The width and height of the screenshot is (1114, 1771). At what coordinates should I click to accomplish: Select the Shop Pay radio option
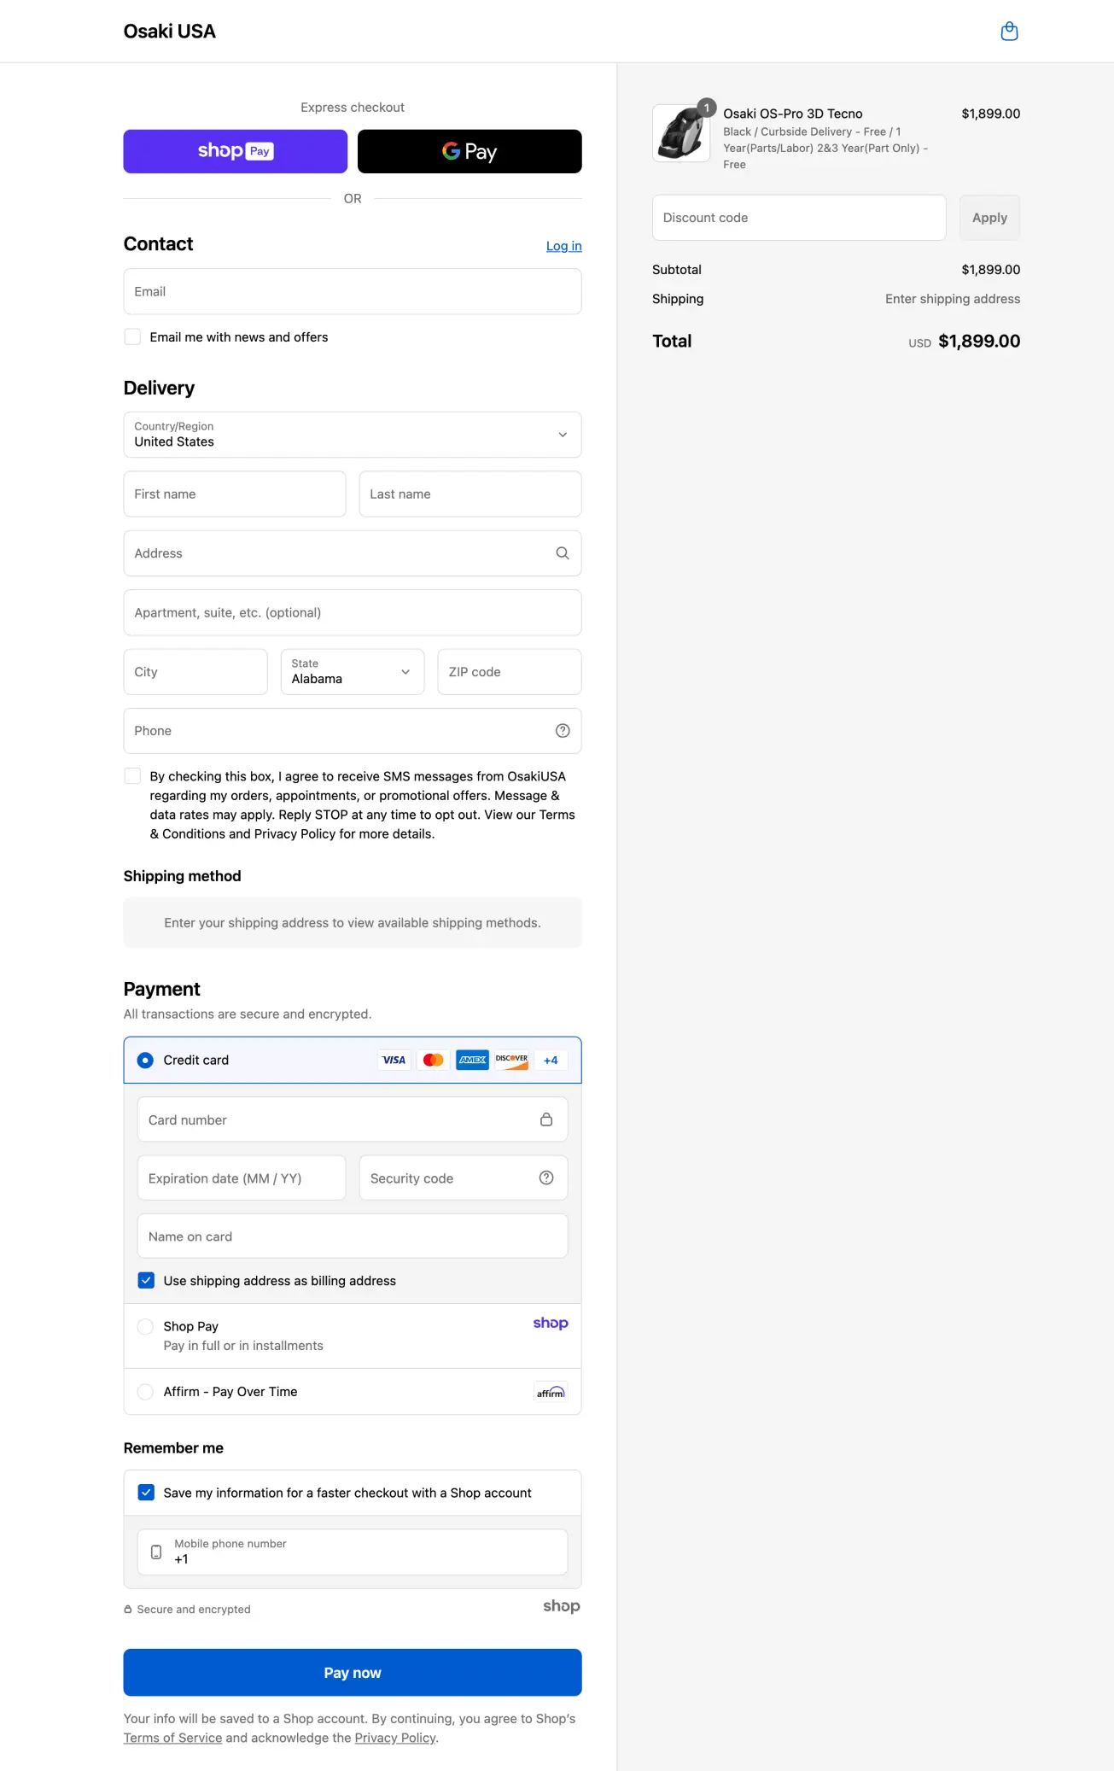coord(146,1327)
